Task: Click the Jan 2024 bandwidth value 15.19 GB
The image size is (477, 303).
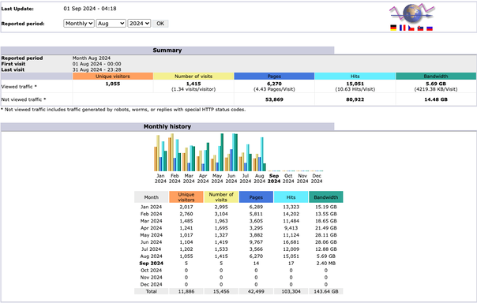Action: click(x=326, y=207)
